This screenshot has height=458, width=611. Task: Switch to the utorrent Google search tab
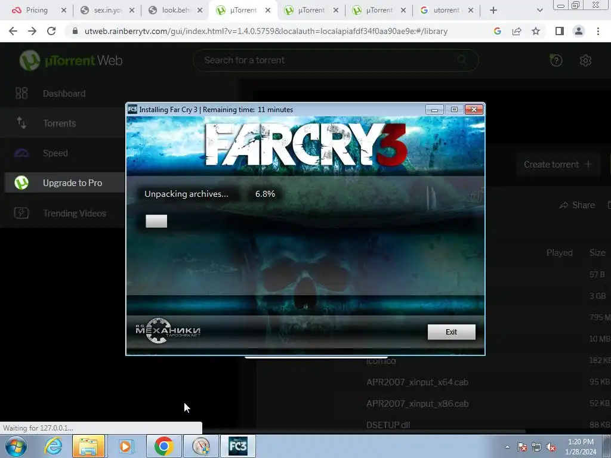point(446,10)
